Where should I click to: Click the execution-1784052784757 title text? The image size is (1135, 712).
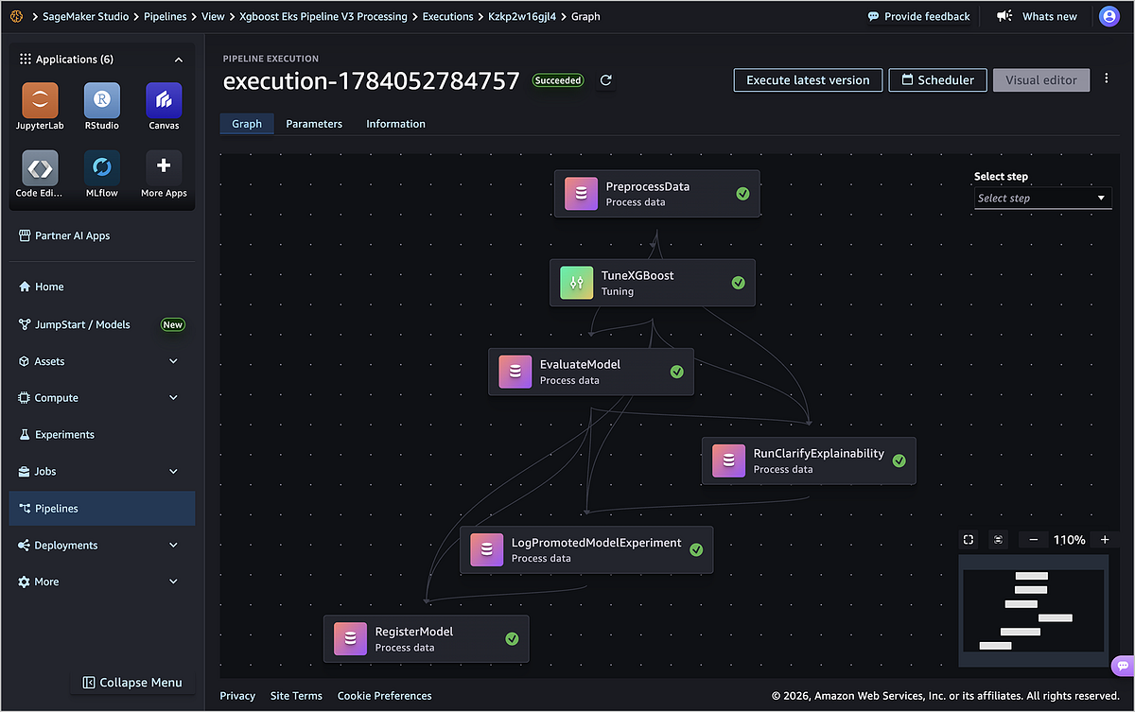[371, 80]
